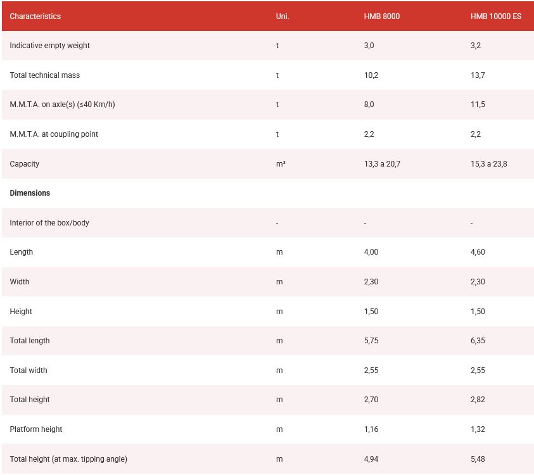Click the 10,2 total technical mass value
The height and width of the screenshot is (475, 534).
tap(371, 75)
